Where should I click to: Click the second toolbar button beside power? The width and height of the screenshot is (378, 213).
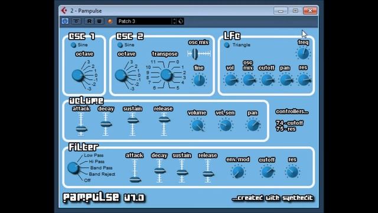pyautogui.click(x=76, y=21)
